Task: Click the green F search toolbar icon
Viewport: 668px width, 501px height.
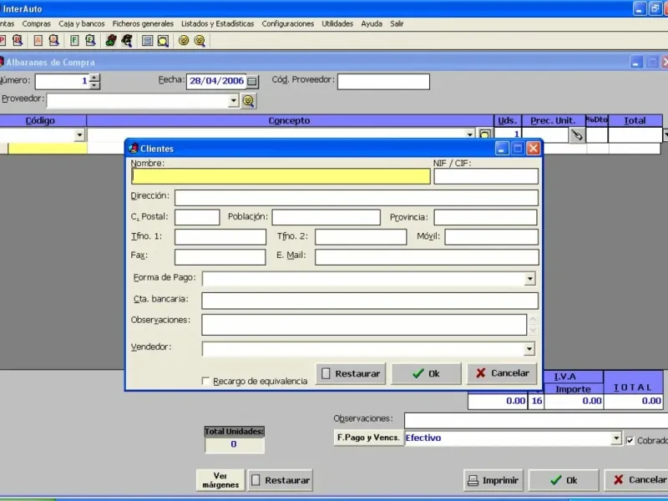Action: coord(90,40)
